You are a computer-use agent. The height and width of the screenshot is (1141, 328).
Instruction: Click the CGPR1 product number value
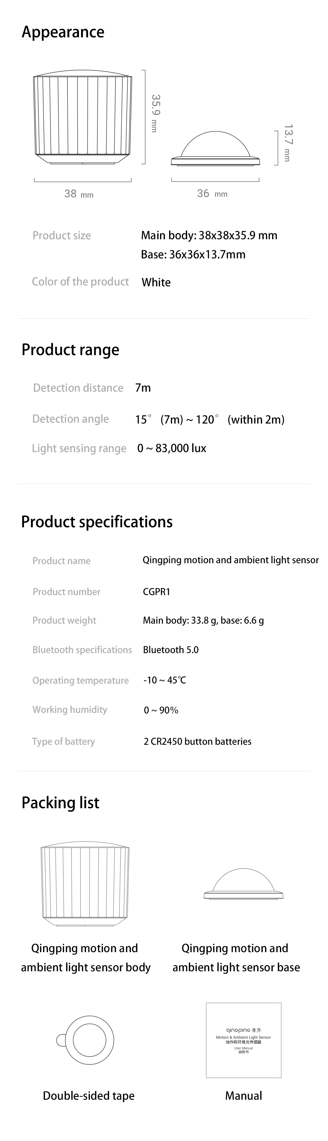tap(156, 592)
